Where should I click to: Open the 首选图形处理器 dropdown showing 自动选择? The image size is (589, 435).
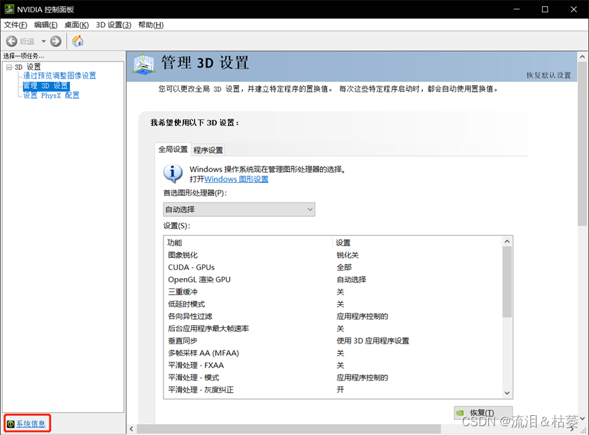pyautogui.click(x=239, y=209)
